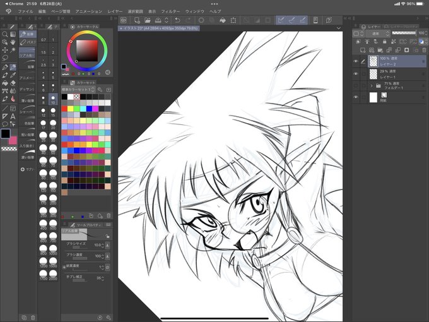Select the Lasso selection tool

tap(4, 58)
